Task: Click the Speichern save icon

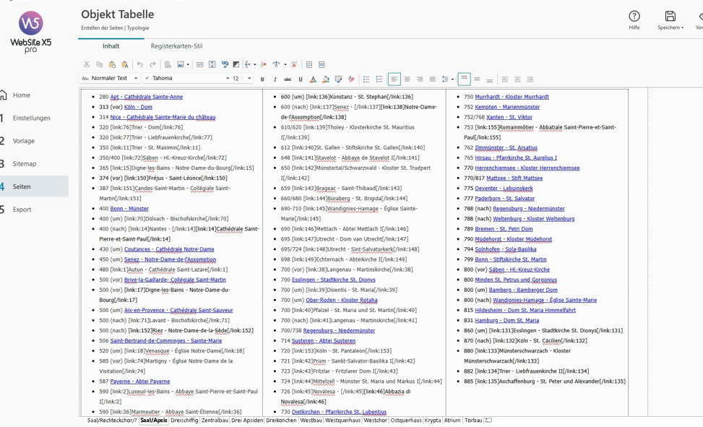Action: (x=670, y=20)
